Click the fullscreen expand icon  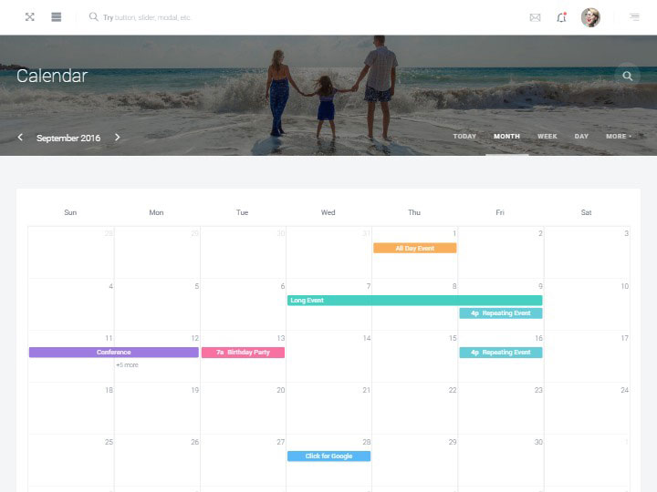click(29, 17)
